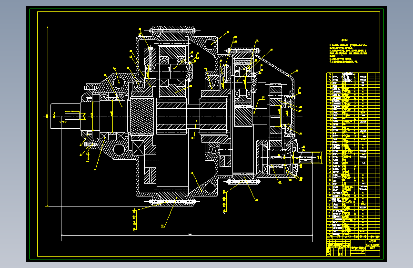Select the overall height dimension line
The height and width of the screenshot is (268, 413).
coord(48,116)
